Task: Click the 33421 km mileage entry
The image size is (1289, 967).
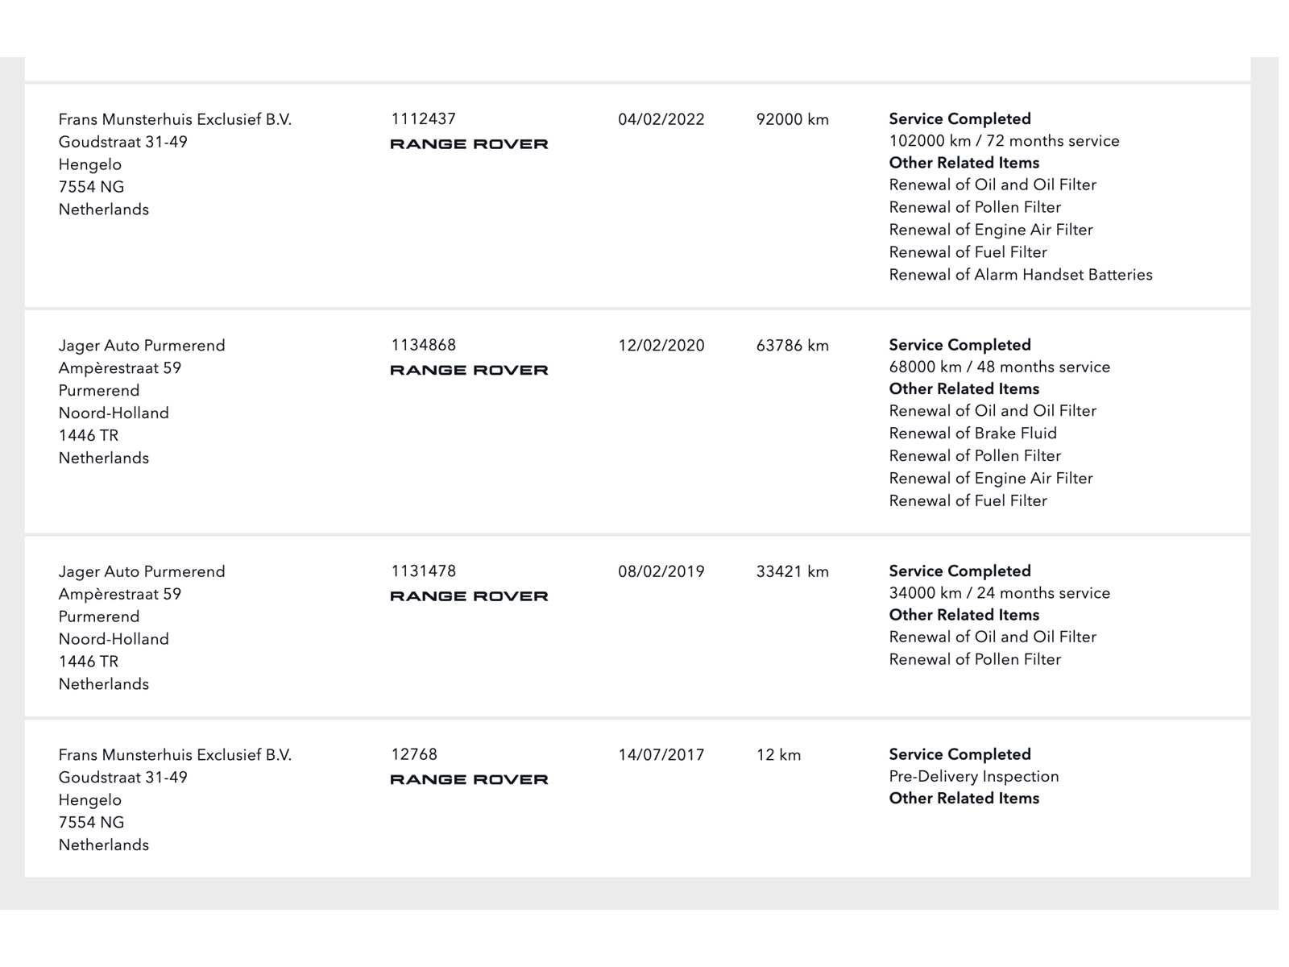Action: pyautogui.click(x=793, y=571)
